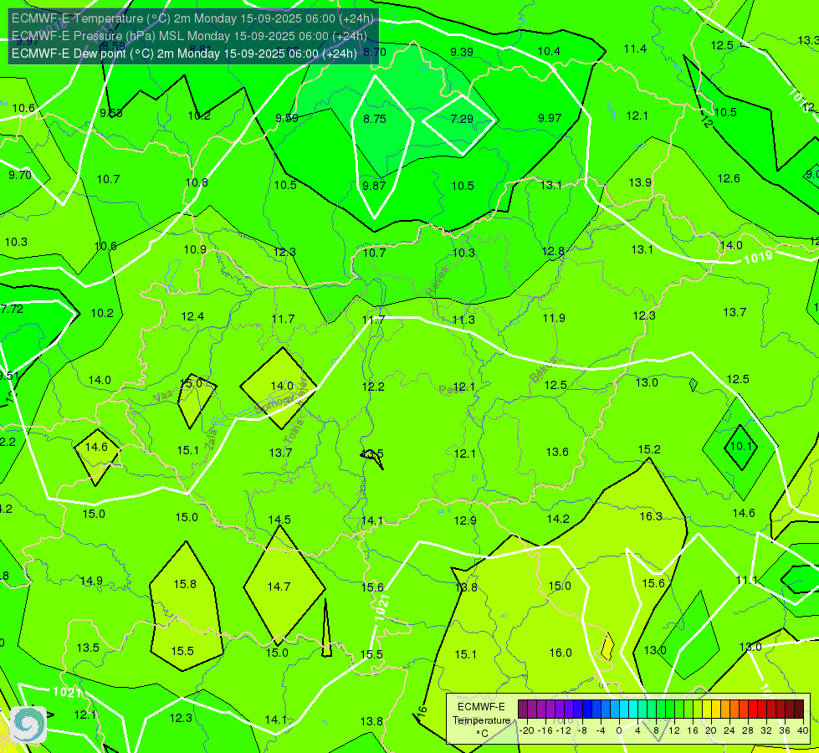This screenshot has width=819, height=753.
Task: Click the 14.2 temperature value
Action: 558,519
